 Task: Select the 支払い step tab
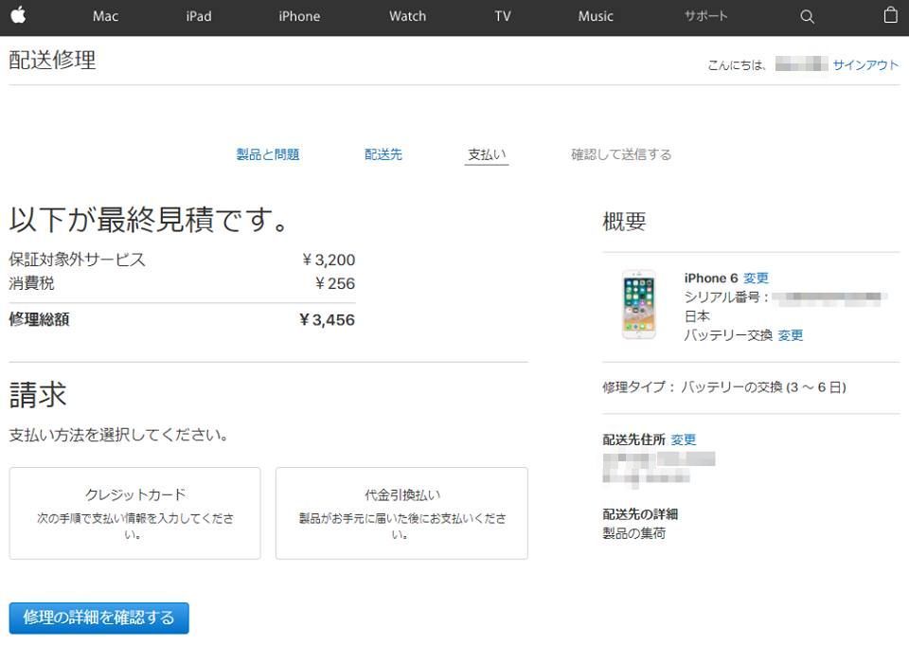(487, 154)
